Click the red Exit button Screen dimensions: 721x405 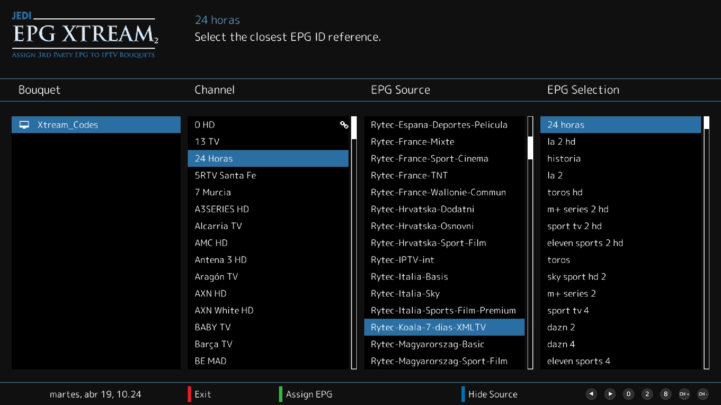coord(202,394)
